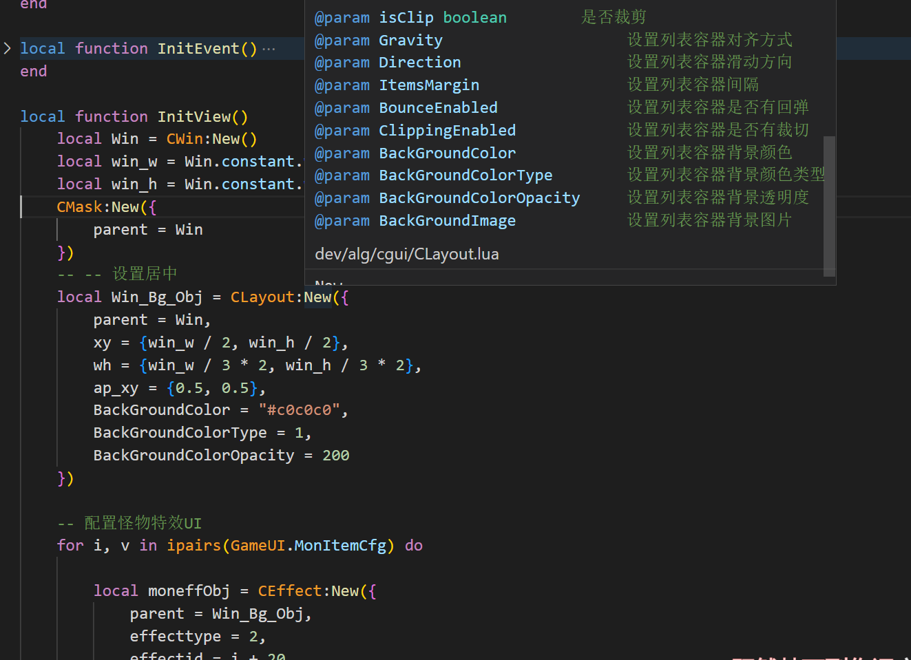Screen dimensions: 911x660
Task: Click the hover popup's vertical scrollbar
Action: click(829, 206)
